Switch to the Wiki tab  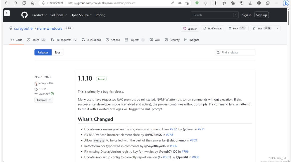(x=155, y=40)
